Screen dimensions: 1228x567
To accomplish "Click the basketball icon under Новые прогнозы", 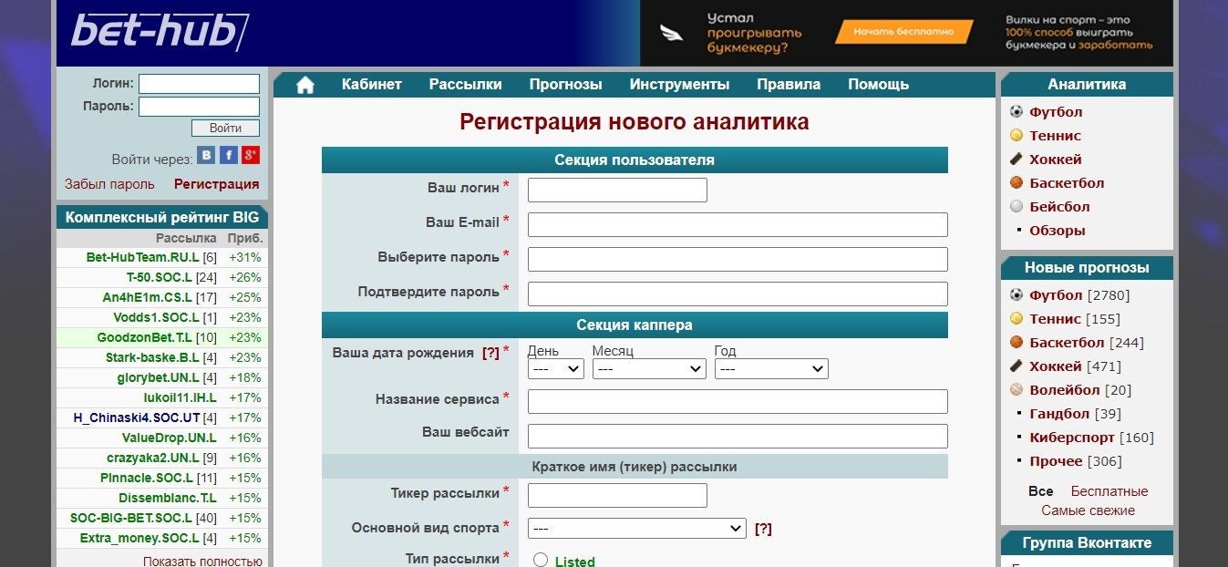I will [x=1016, y=343].
